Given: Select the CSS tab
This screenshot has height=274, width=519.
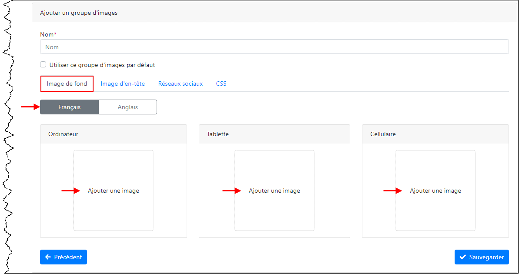Looking at the screenshot, I should 221,83.
